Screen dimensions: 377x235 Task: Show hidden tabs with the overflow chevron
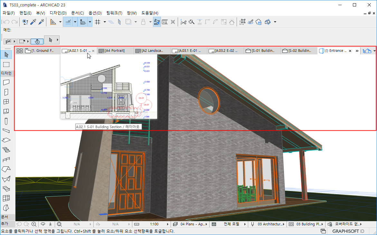pyautogui.click(x=357, y=51)
